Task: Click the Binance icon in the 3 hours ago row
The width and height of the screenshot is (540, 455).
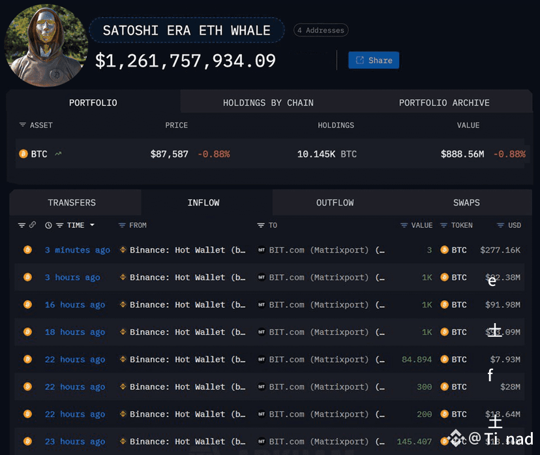Action: click(123, 277)
